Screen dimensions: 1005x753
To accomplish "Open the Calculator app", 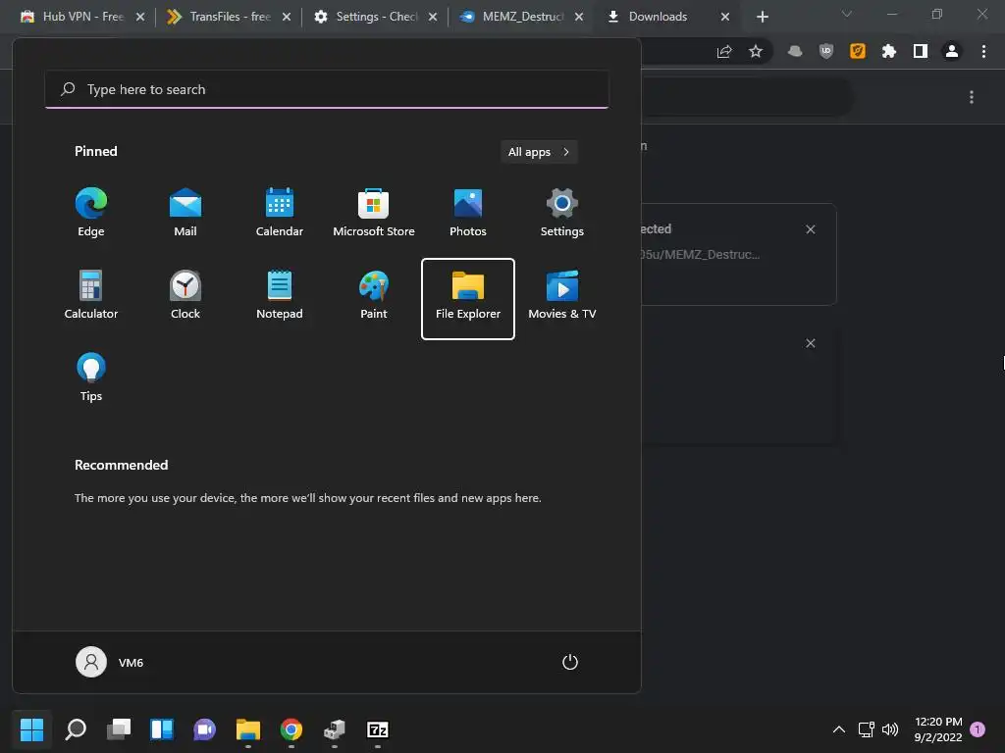I will pos(91,295).
